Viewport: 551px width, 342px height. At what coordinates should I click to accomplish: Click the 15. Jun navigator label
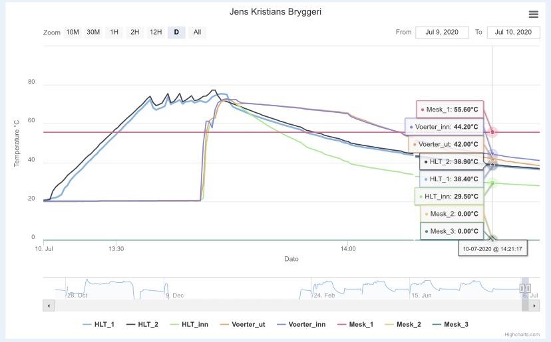[421, 296]
